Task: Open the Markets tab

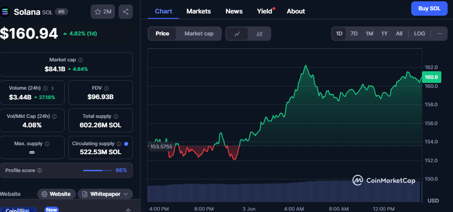Action: pos(198,11)
